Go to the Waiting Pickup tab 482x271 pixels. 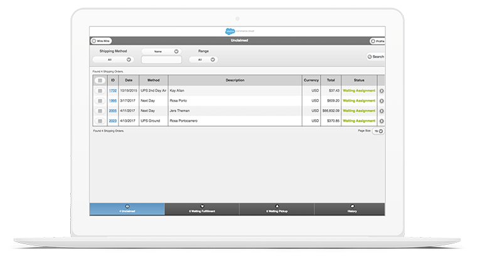277,210
